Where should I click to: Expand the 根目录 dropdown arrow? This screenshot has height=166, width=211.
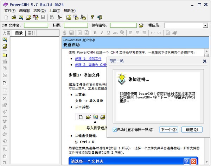(205, 25)
